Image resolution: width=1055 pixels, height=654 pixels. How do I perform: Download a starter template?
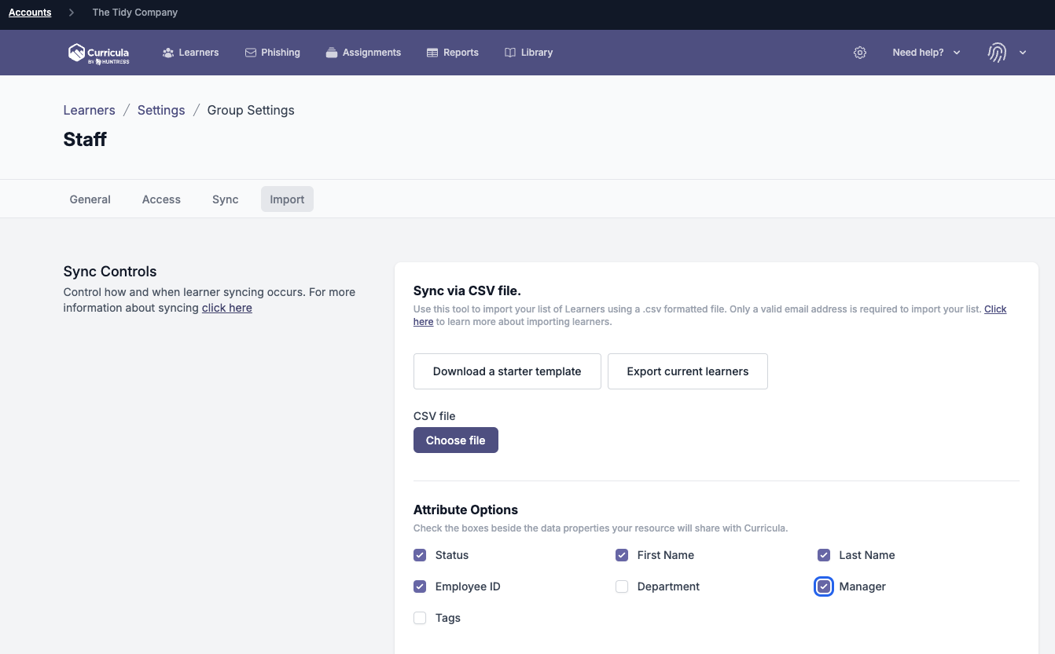coord(506,371)
